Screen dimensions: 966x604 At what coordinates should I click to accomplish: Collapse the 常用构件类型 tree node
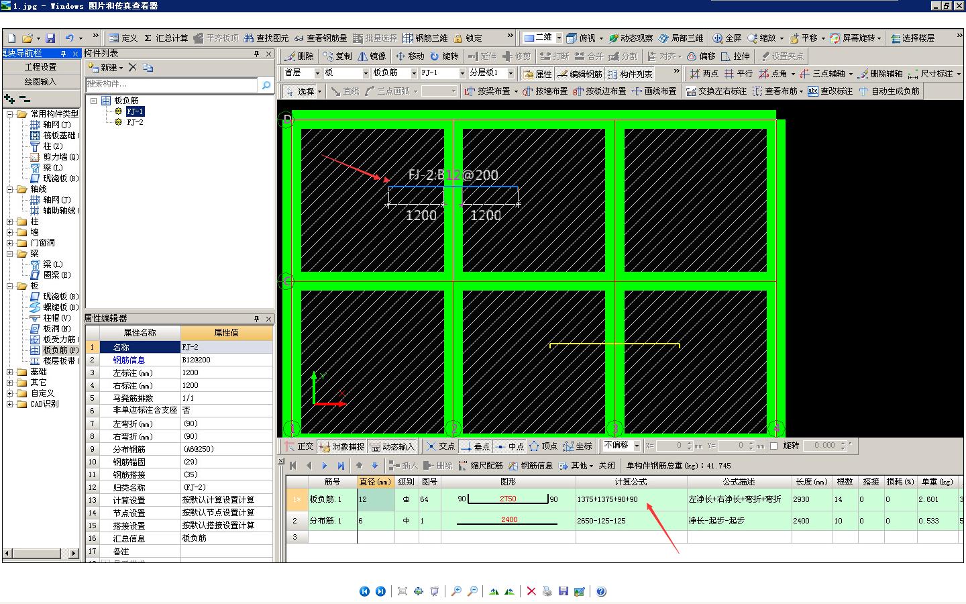[x=10, y=114]
